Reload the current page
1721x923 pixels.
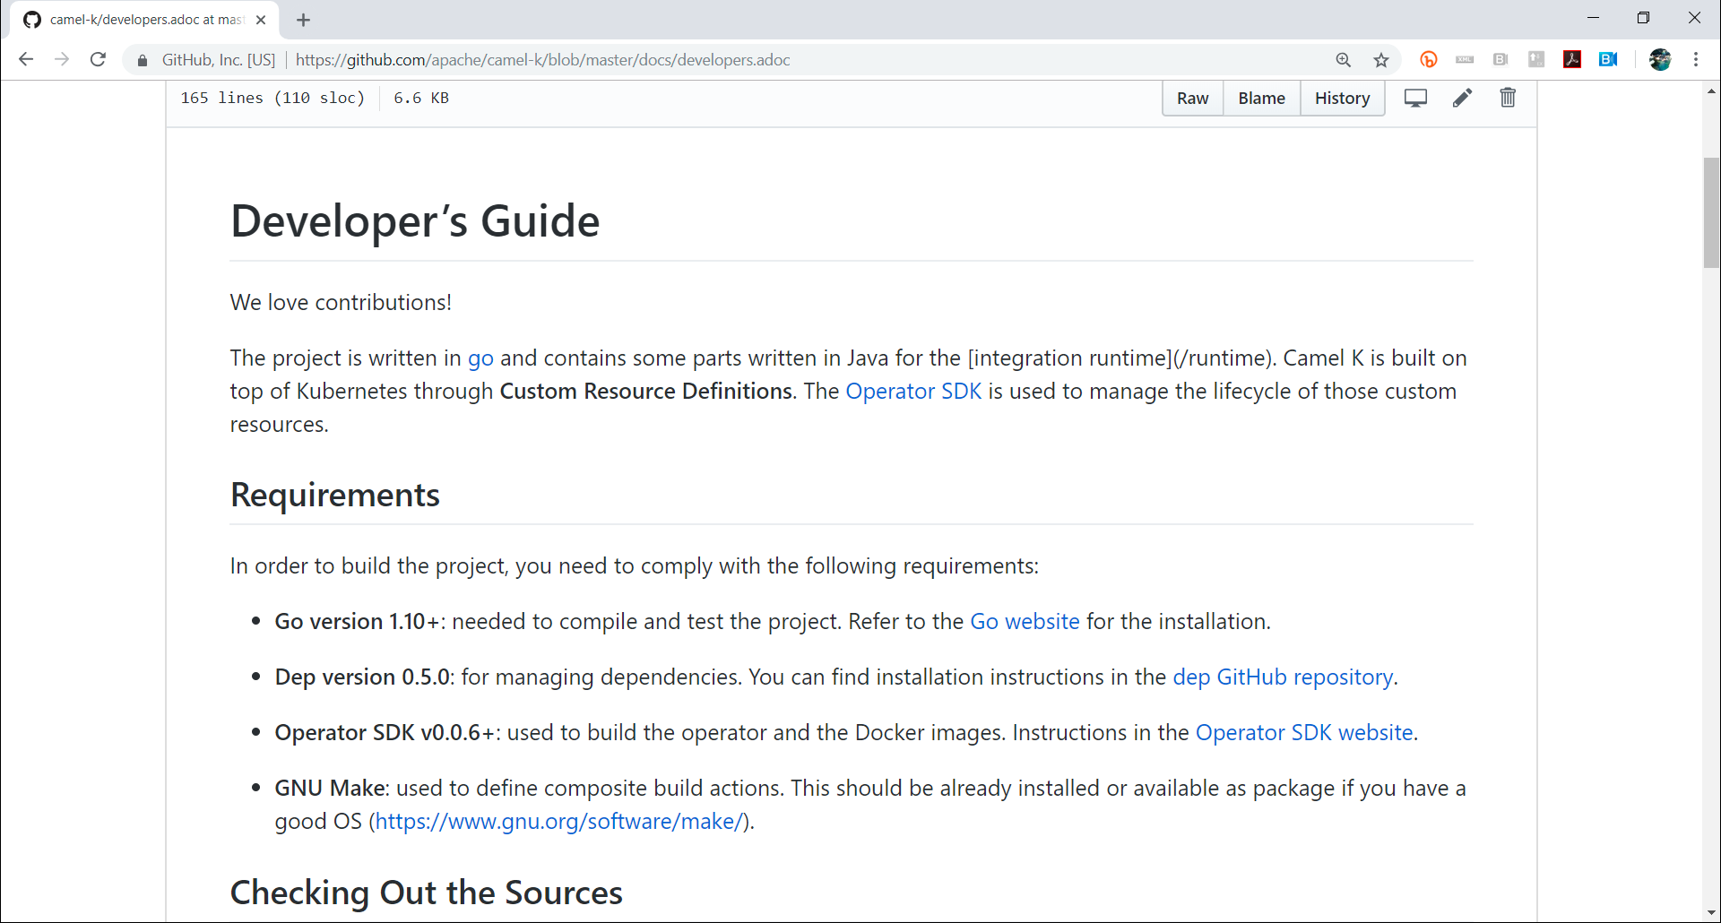(99, 59)
